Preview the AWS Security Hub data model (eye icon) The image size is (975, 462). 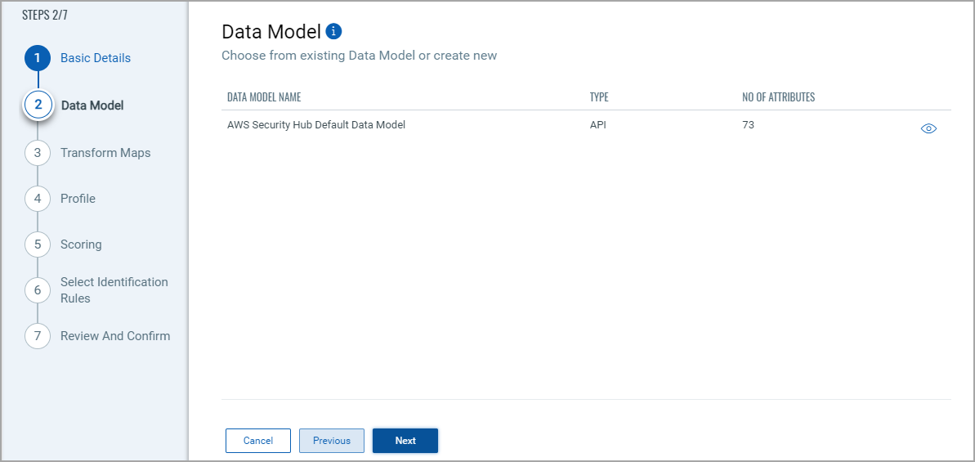point(928,128)
